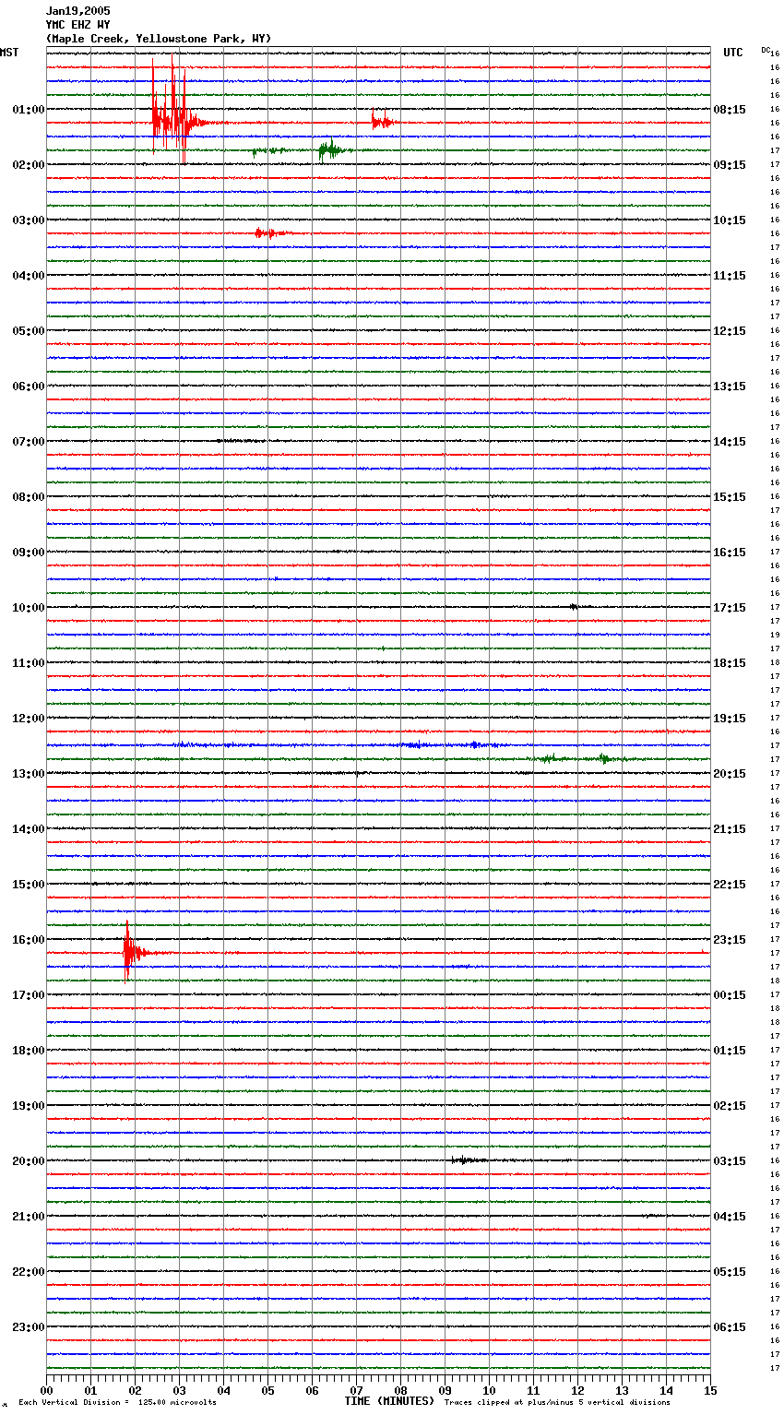The width and height of the screenshot is (784, 1415).
Task: Click the large red earthquake burst after 01:00 MST
Action: [181, 111]
